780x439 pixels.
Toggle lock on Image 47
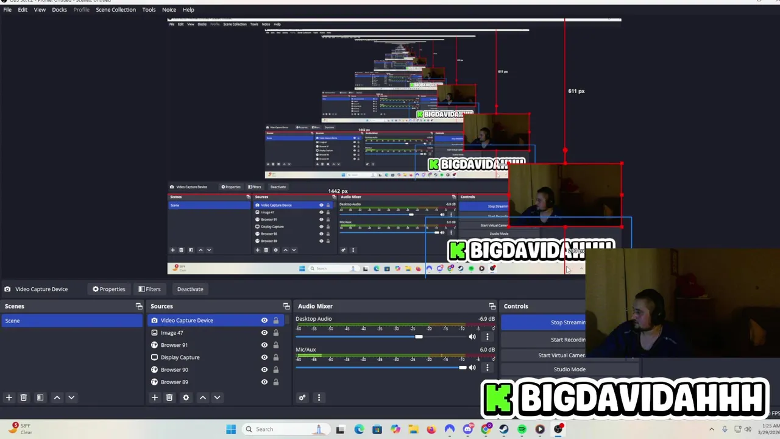(275, 333)
